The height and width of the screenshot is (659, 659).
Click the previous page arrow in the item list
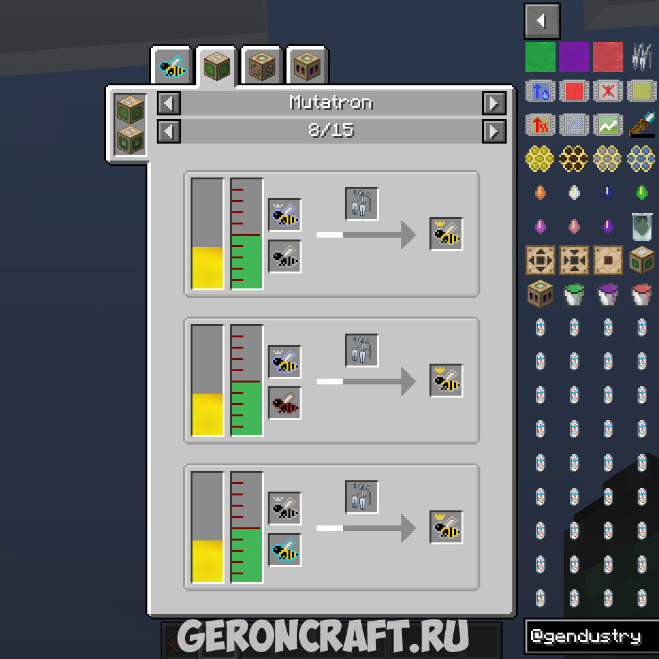click(x=542, y=21)
